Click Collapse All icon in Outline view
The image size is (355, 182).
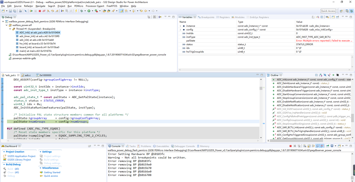point(316,75)
